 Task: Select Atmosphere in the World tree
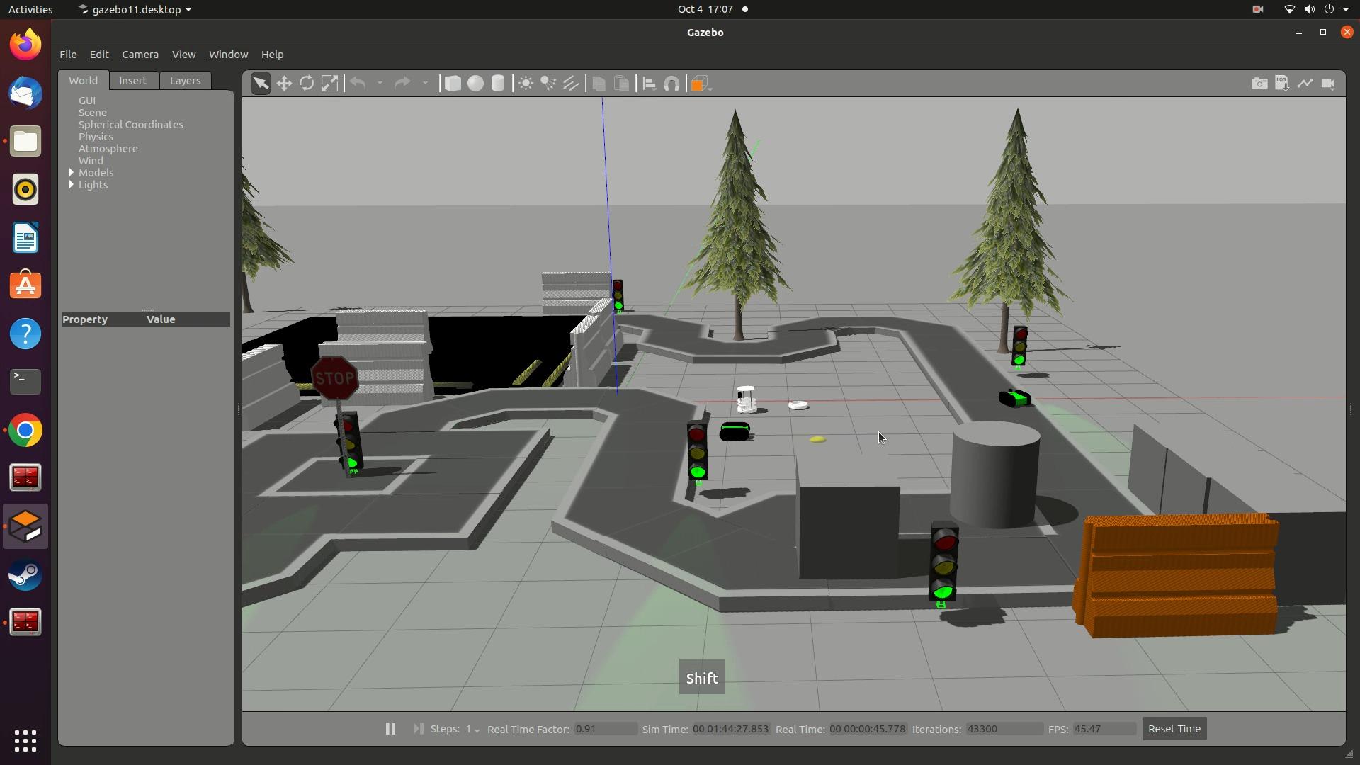tap(108, 149)
